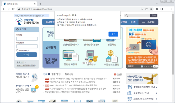Go to banner slide 5
The image size is (175, 103).
[151, 67]
